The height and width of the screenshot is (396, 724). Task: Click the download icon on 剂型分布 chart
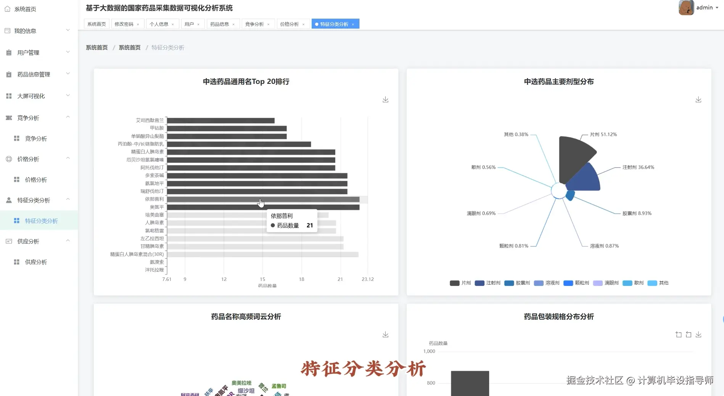click(698, 99)
